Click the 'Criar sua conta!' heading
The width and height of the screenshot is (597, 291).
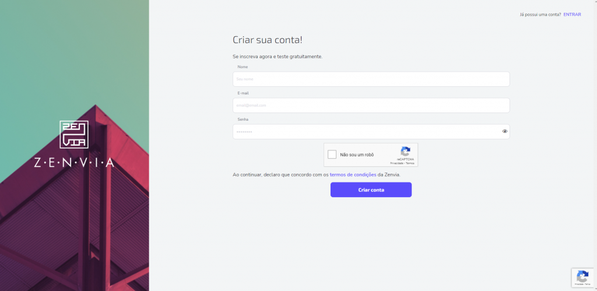[268, 40]
